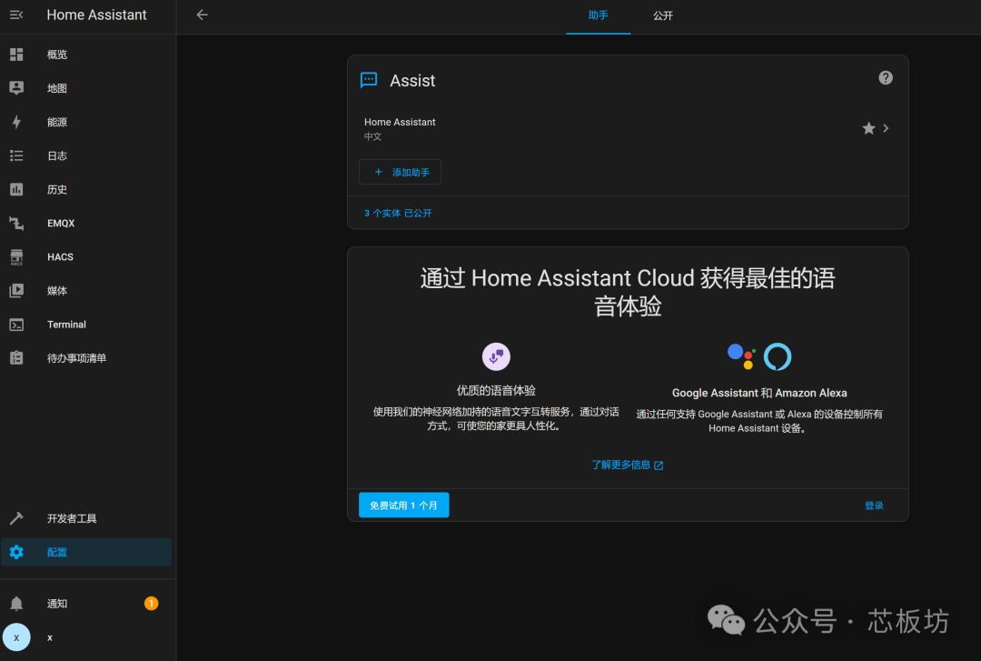Click Google Assistant 和 Amazon Alexa heading

pos(759,393)
